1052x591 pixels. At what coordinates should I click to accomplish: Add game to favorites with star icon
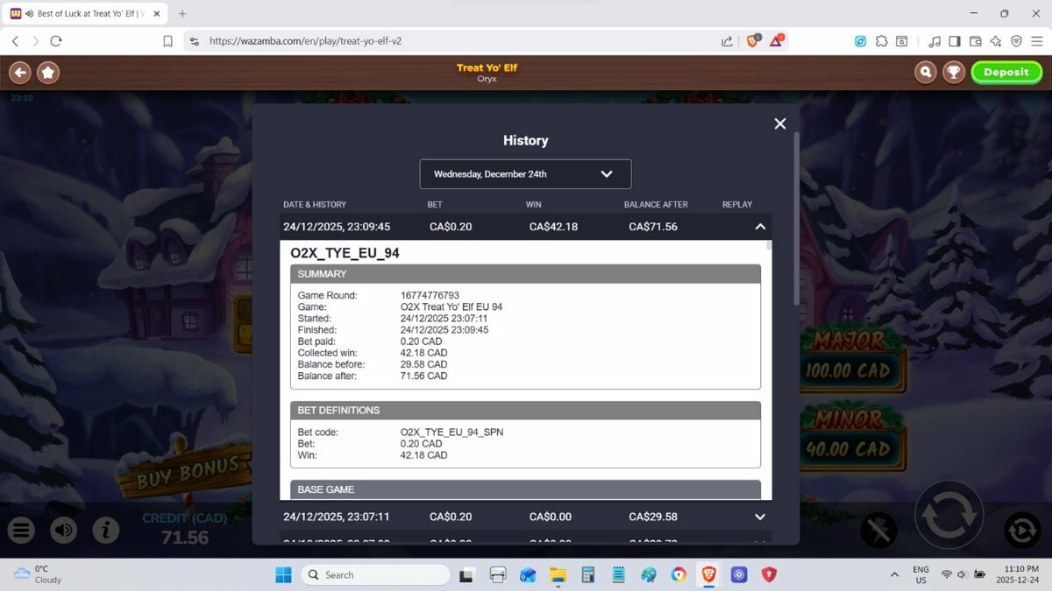pyautogui.click(x=48, y=73)
